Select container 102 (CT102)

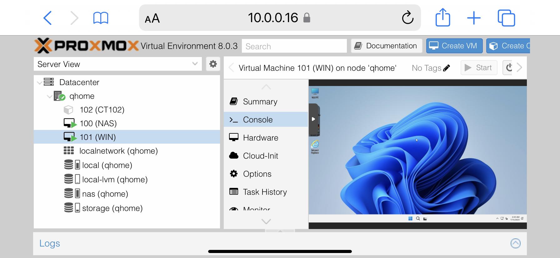[102, 110]
